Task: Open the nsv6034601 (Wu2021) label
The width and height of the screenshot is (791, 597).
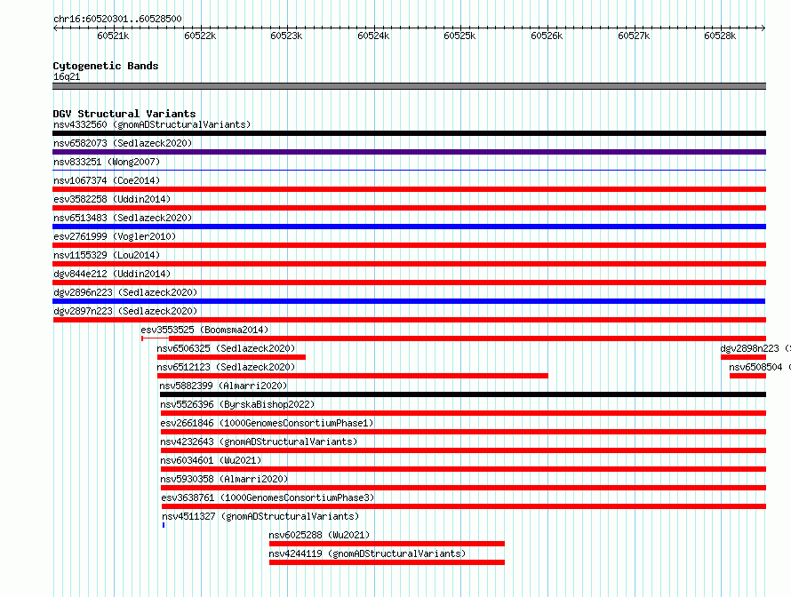Action: click(211, 460)
